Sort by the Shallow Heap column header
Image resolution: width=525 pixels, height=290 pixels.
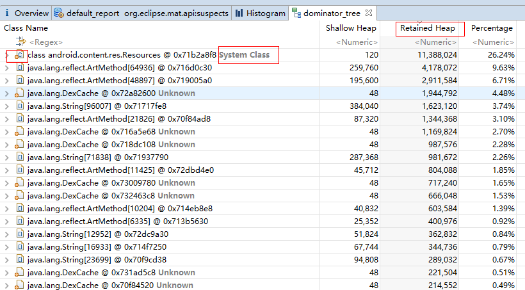[x=350, y=28]
